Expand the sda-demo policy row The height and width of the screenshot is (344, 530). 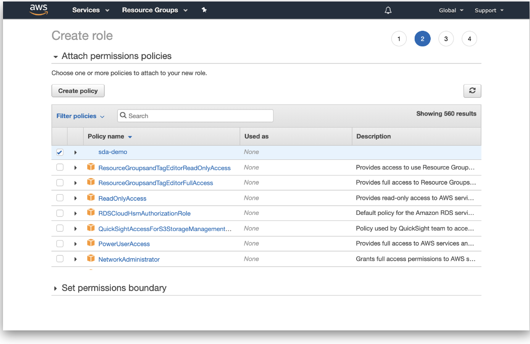click(76, 152)
